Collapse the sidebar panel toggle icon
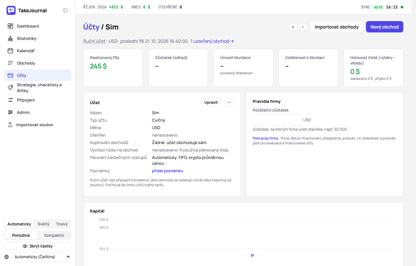 (65, 10)
